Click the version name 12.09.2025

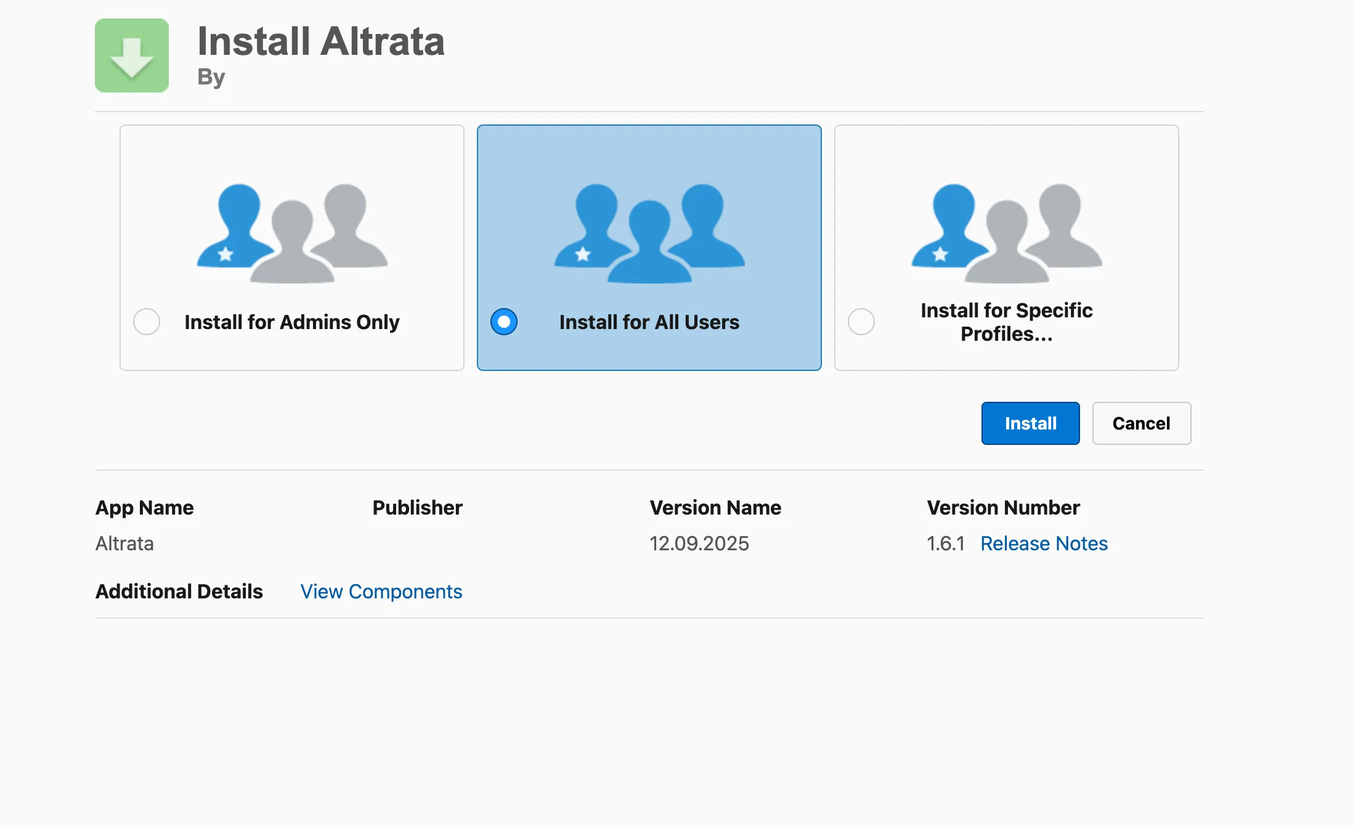pyautogui.click(x=699, y=544)
